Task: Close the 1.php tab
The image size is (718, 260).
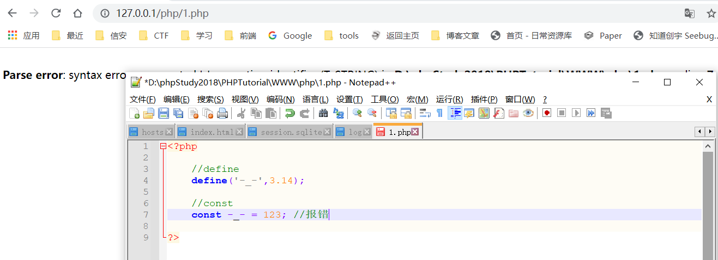Action: pyautogui.click(x=415, y=132)
